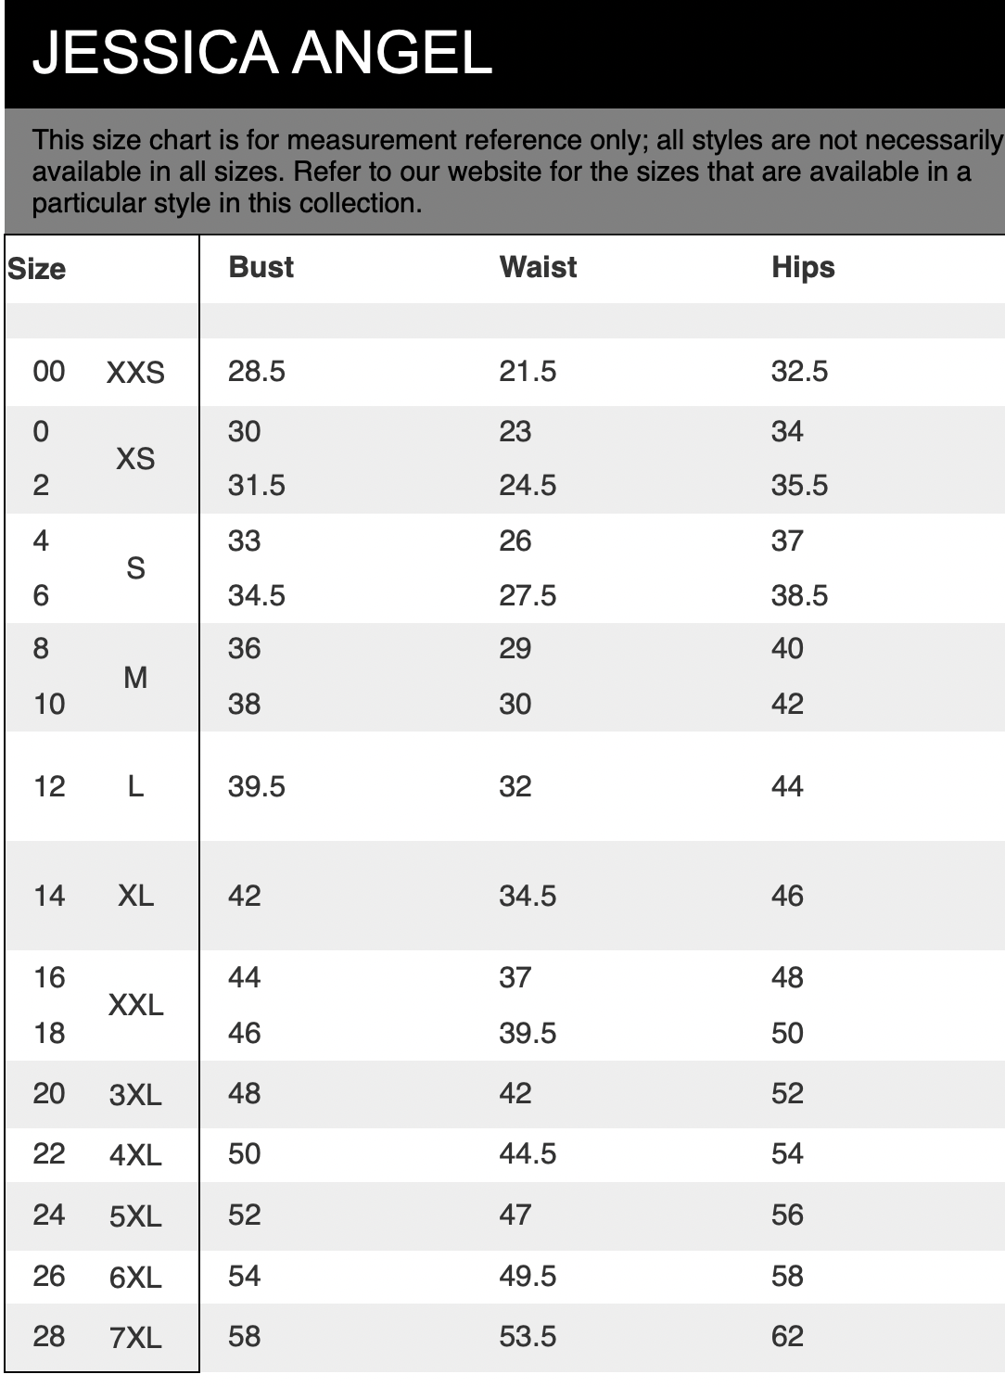
Task: Click the JESSICA ANGEL title
Action: 261,52
